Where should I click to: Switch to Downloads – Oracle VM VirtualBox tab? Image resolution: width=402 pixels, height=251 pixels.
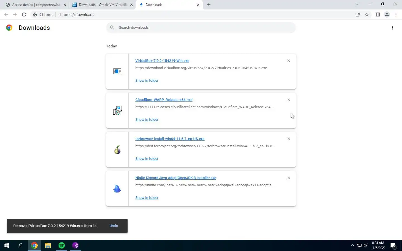tap(103, 5)
